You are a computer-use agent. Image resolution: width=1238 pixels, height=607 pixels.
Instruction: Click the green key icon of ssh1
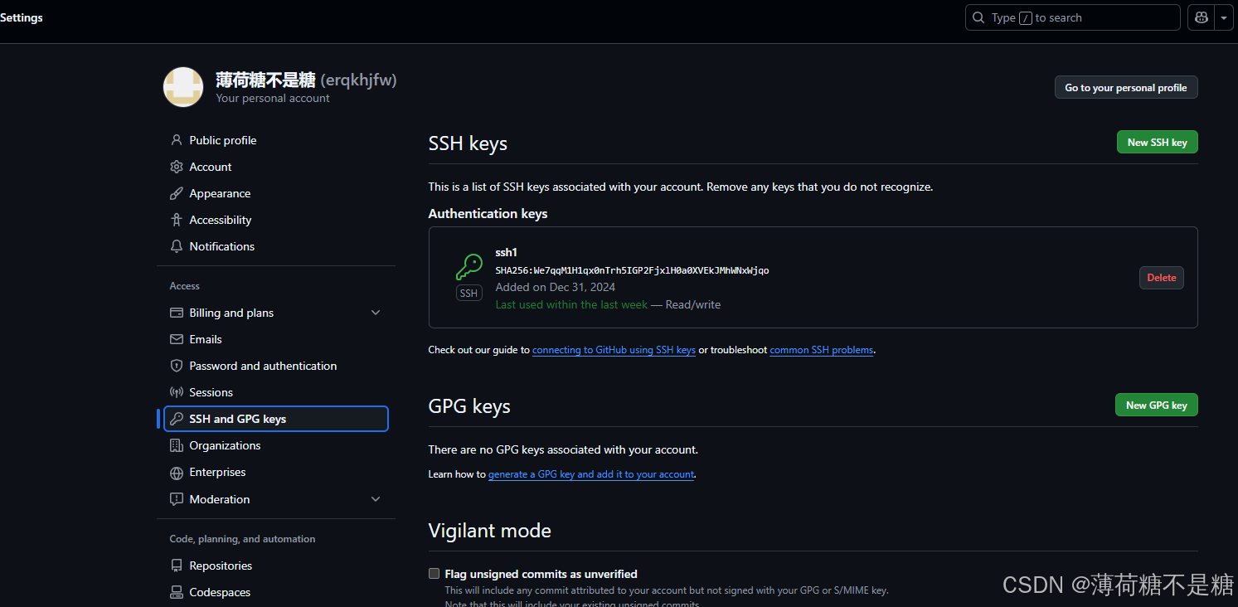(x=469, y=267)
